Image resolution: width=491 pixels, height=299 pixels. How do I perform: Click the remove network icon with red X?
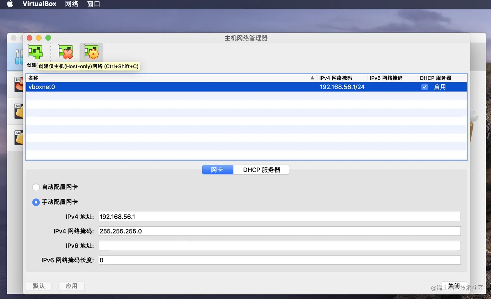[x=66, y=52]
